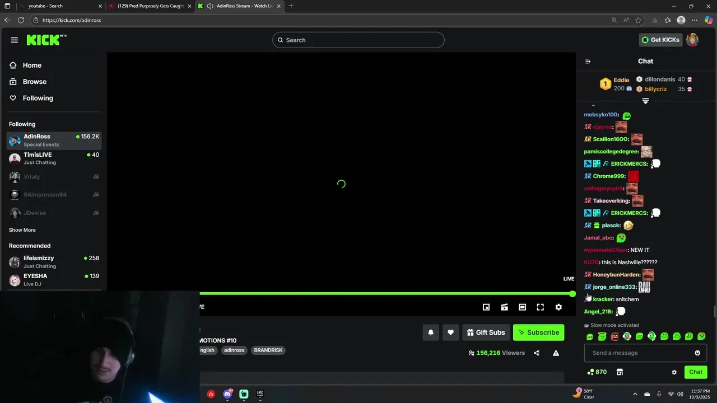The image size is (717, 403).
Task: Switch to Pred Purposely Gets Caught tab
Action: (x=151, y=6)
